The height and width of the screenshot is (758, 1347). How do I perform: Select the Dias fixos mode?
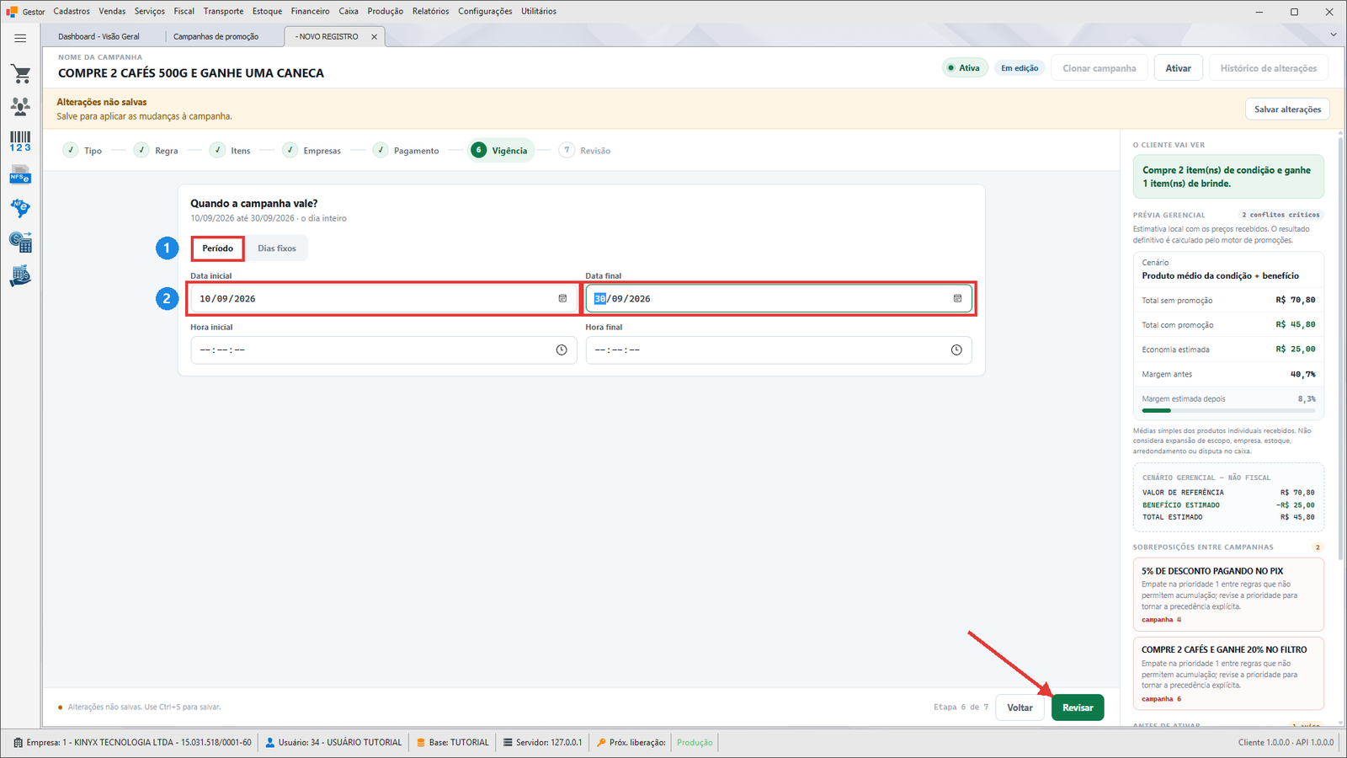coord(277,248)
